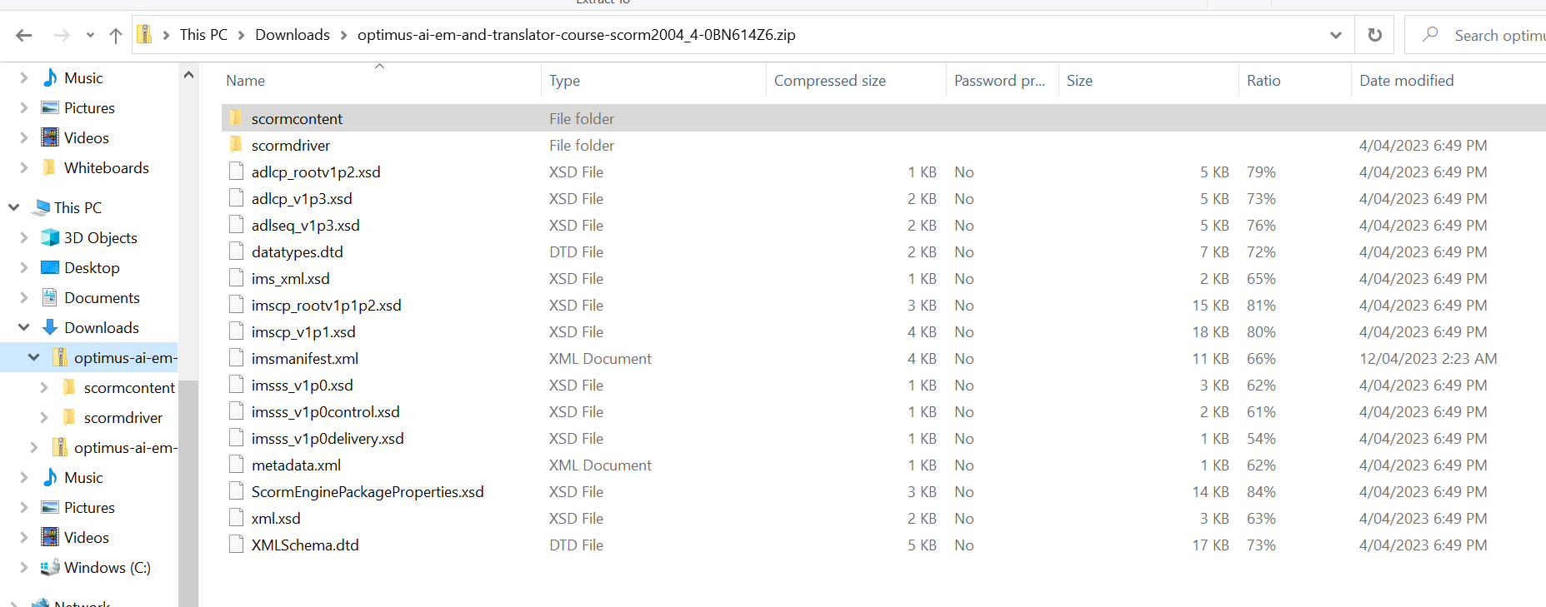Open Whiteboards folder in sidebar
1546x607 pixels.
point(107,168)
